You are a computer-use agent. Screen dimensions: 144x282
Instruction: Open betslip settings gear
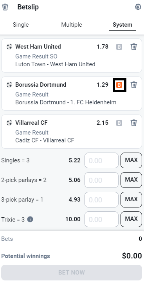(x=138, y=7)
